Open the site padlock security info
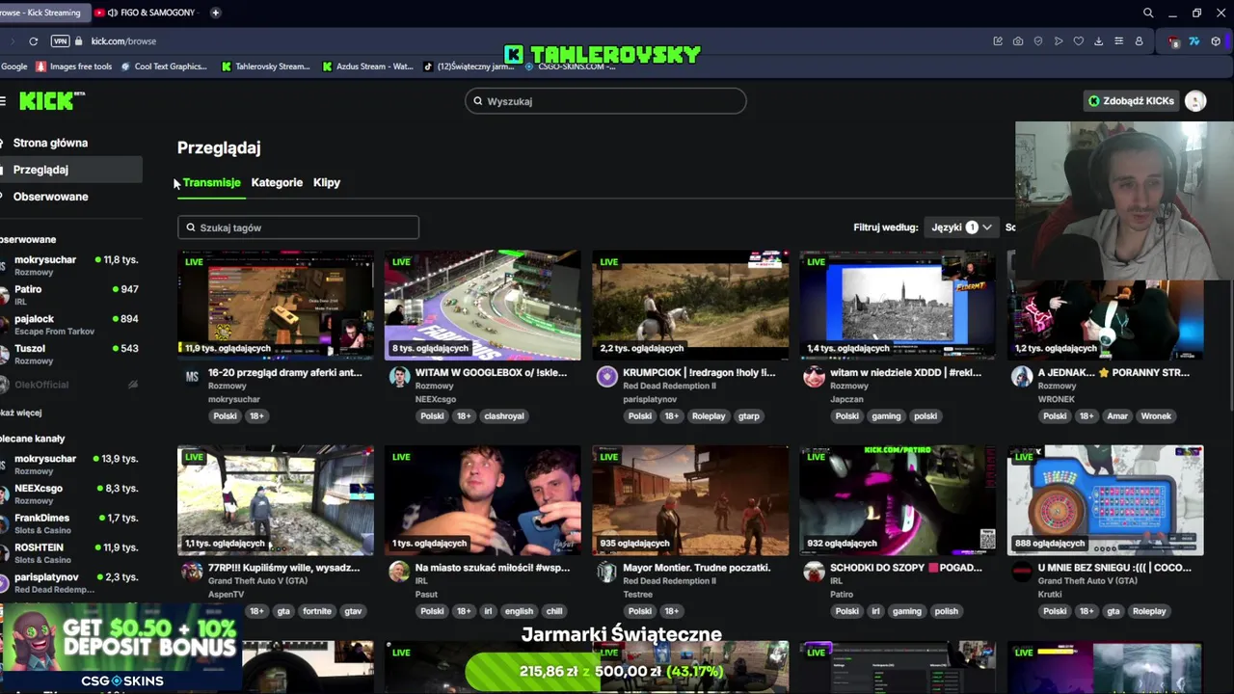The width and height of the screenshot is (1234, 694). (79, 41)
